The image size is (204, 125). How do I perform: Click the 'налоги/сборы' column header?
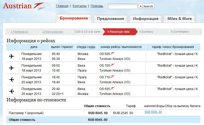(x=154, y=106)
